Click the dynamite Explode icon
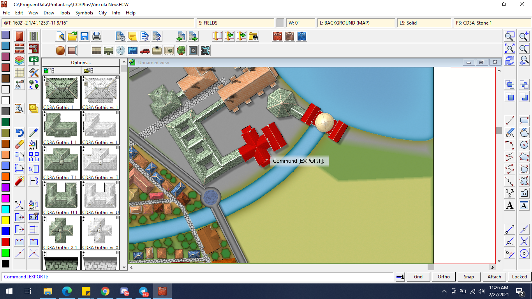The height and width of the screenshot is (299, 532). (x=19, y=181)
